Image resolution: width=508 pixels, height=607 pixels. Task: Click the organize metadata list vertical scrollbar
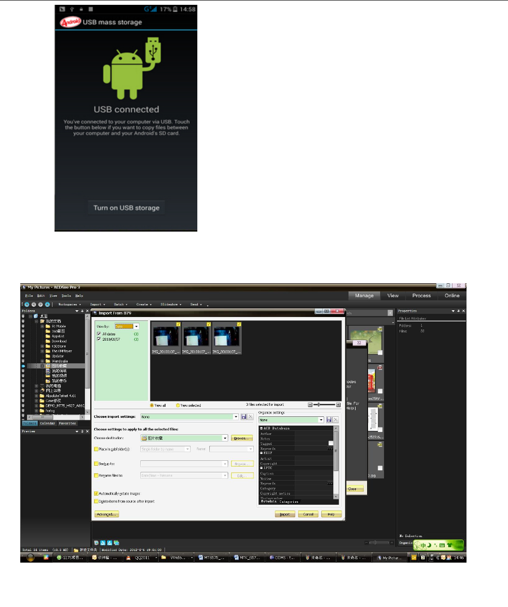pos(336,462)
